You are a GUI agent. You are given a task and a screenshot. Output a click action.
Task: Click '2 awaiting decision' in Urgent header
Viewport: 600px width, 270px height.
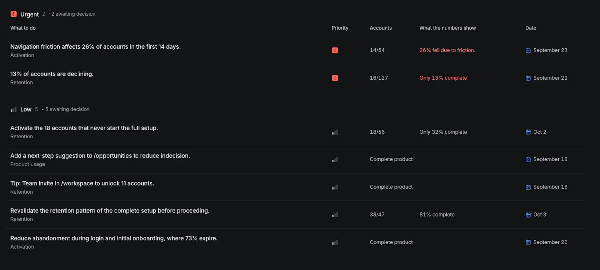point(73,14)
